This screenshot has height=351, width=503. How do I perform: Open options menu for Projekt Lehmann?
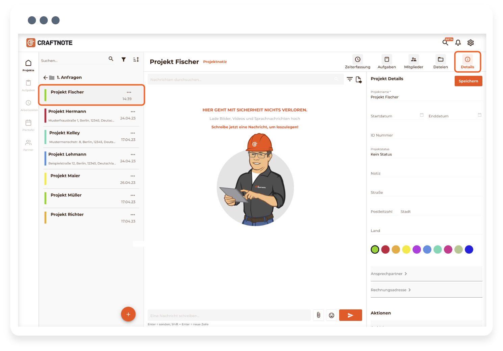pyautogui.click(x=133, y=155)
